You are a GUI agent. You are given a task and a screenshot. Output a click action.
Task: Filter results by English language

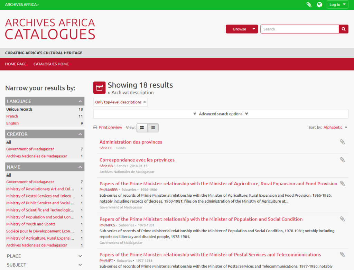click(12, 123)
